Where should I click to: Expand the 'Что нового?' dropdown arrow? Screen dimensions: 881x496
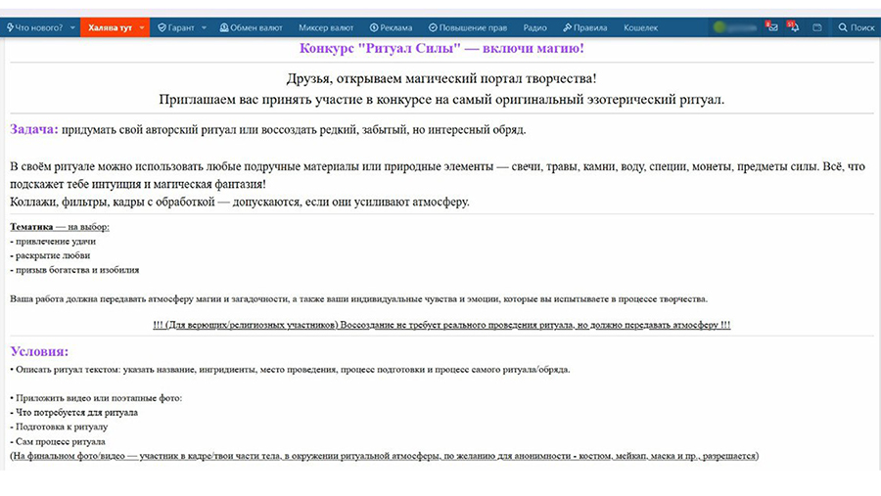[72, 27]
